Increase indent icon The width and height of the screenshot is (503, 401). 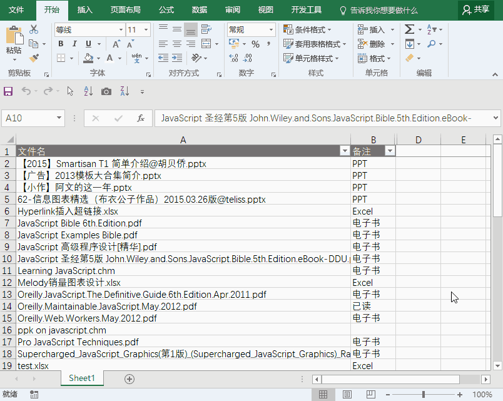(177, 58)
